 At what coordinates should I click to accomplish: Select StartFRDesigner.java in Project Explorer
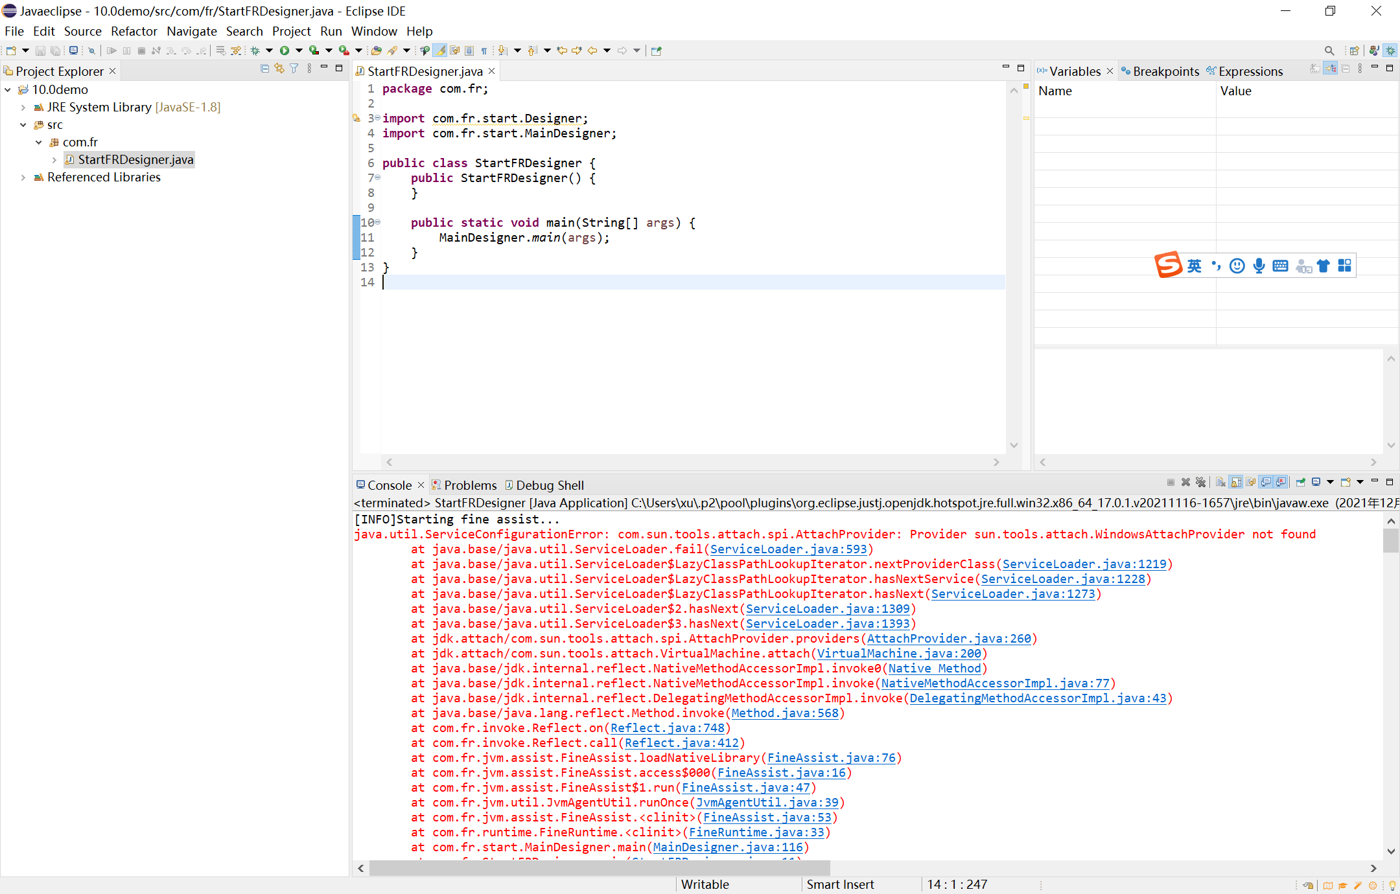tap(135, 160)
